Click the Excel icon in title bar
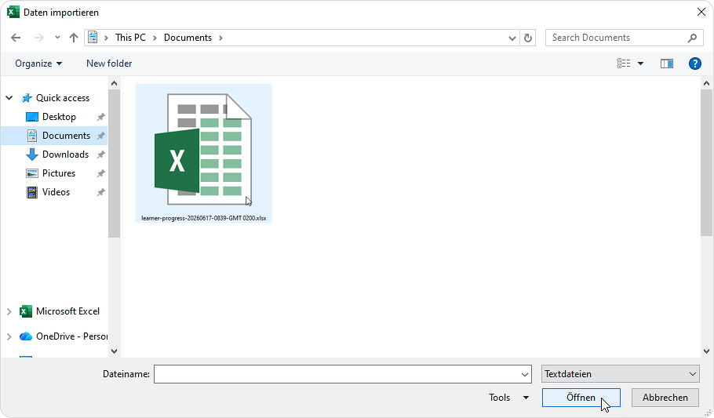 click(x=13, y=13)
